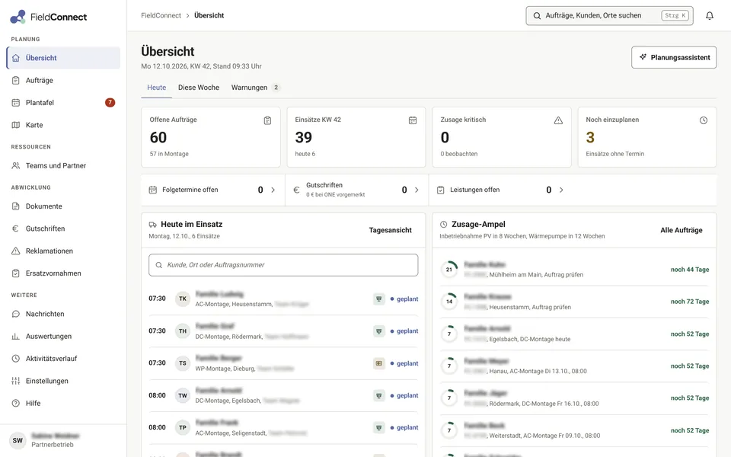Click the Kunde, Ort oder Auftragsnummer field

point(283,265)
